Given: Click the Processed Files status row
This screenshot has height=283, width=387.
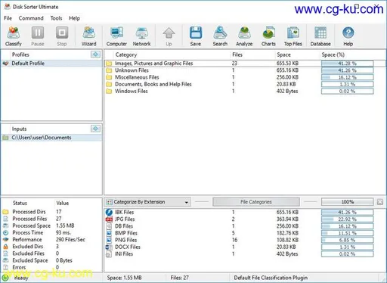Looking at the screenshot, I should [x=51, y=219].
